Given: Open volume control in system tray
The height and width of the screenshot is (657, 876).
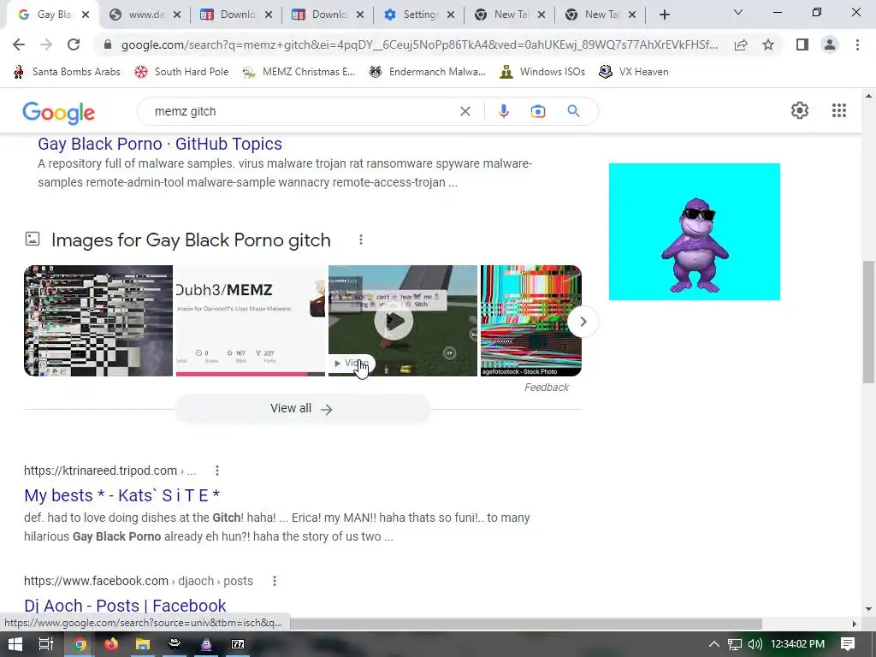Looking at the screenshot, I should [755, 645].
